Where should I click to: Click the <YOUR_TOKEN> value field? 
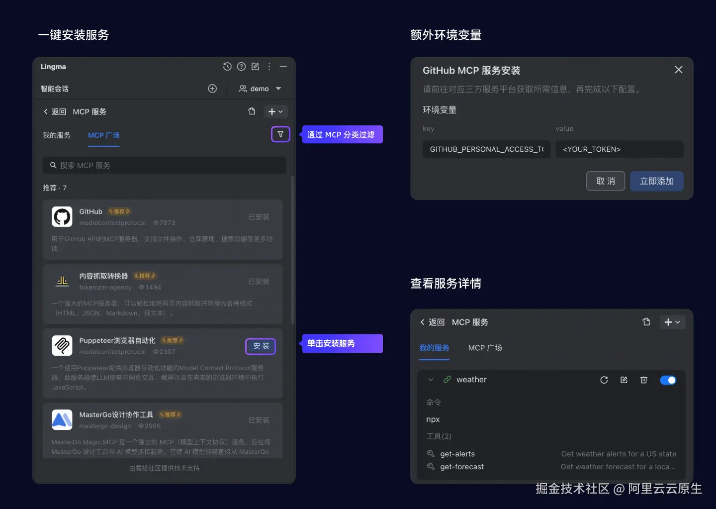point(620,149)
